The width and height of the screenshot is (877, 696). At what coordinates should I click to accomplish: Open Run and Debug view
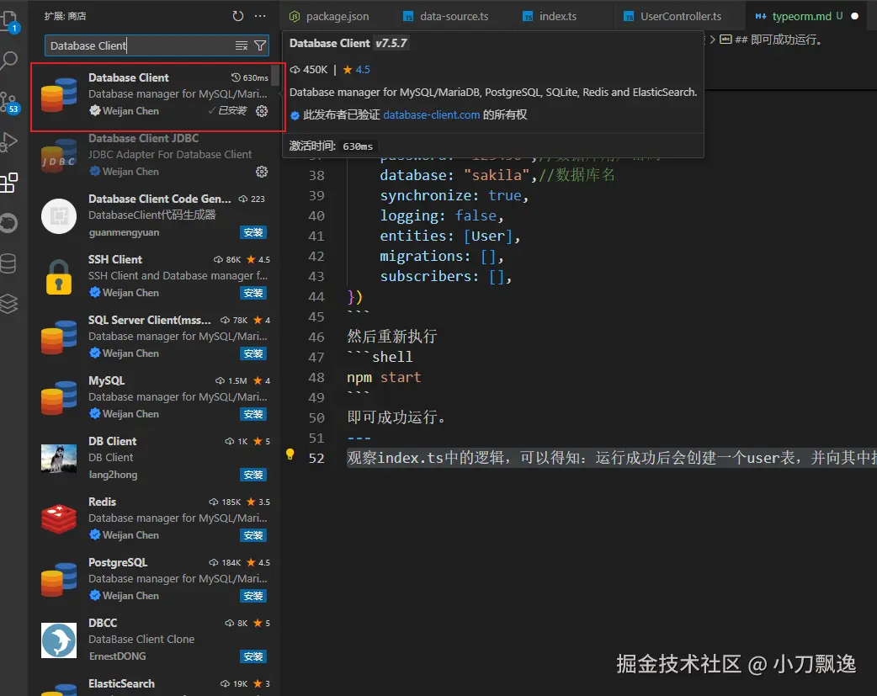tap(9, 142)
